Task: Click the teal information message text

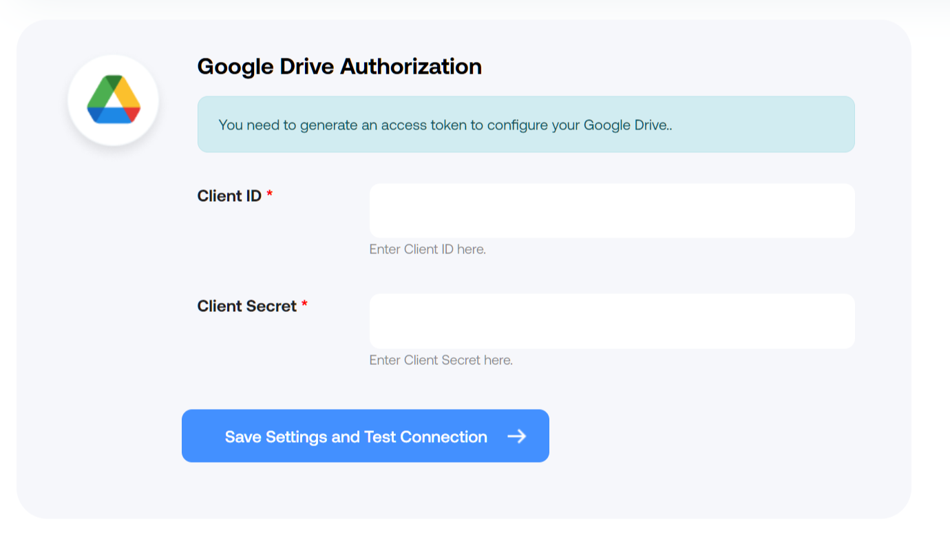Action: click(x=445, y=125)
